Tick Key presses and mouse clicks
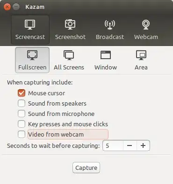 pos(22,124)
